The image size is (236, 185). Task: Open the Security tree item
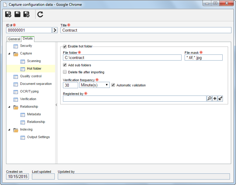[x=26, y=46]
